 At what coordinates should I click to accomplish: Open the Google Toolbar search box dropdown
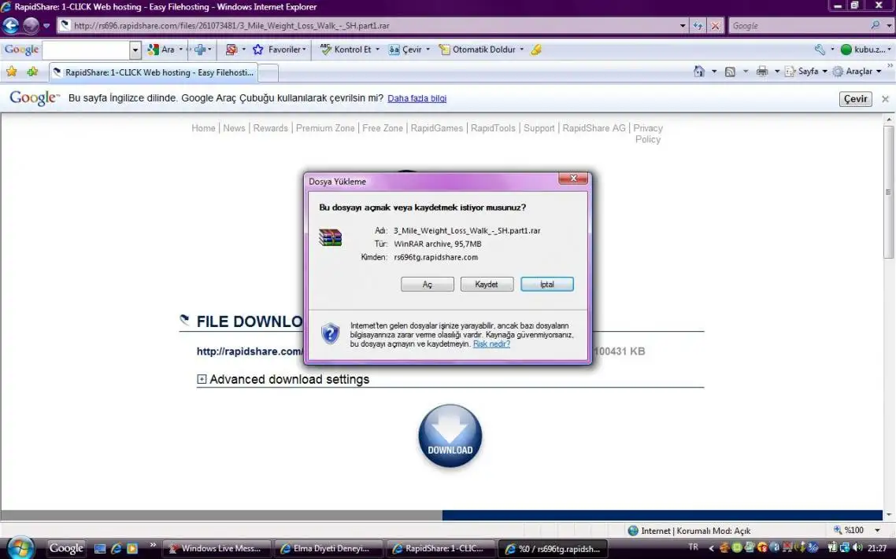[x=135, y=50]
